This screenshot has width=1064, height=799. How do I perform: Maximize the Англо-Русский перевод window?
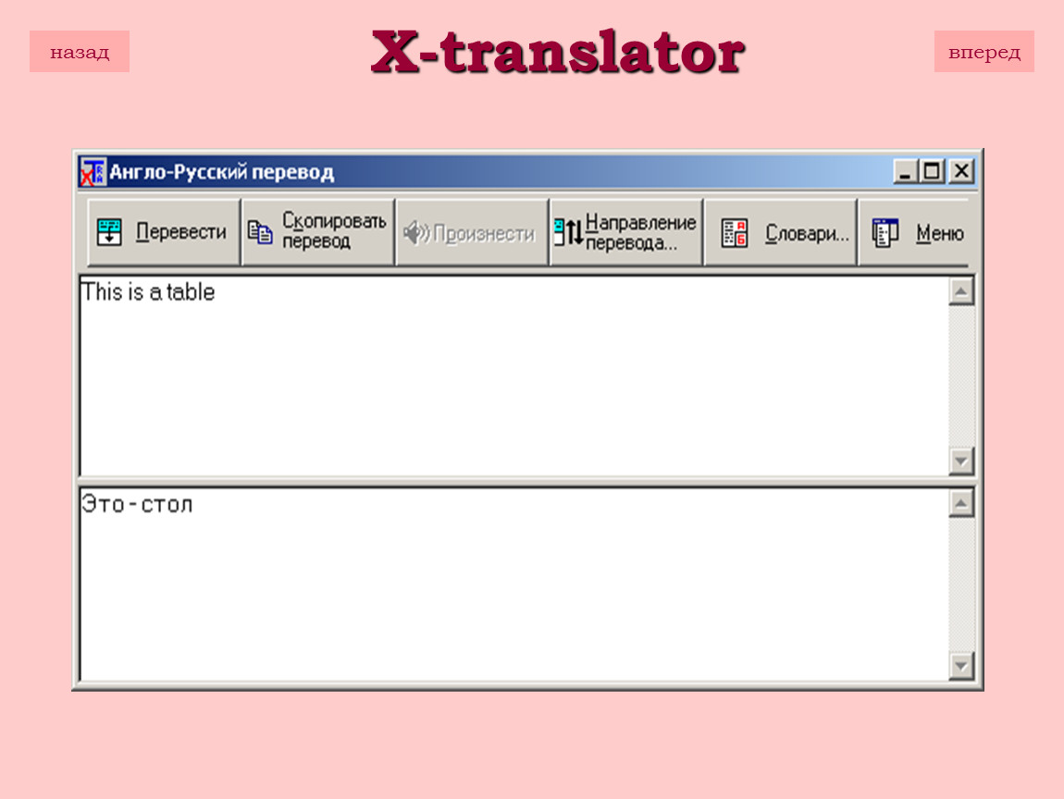[932, 171]
